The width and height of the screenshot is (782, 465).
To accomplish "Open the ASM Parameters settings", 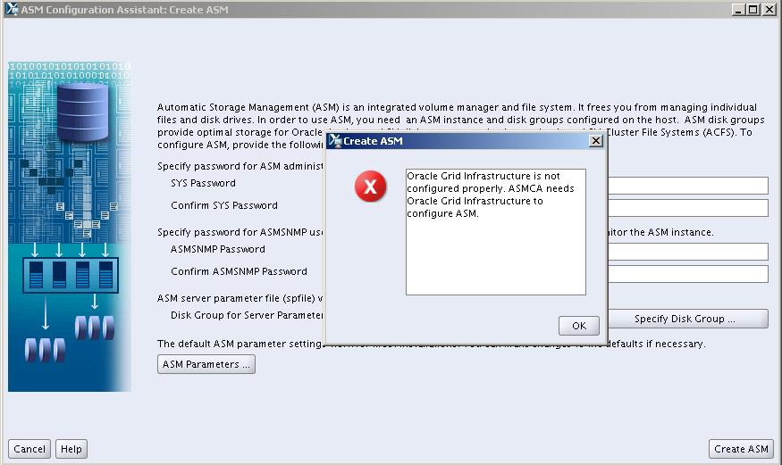I will 206,364.
